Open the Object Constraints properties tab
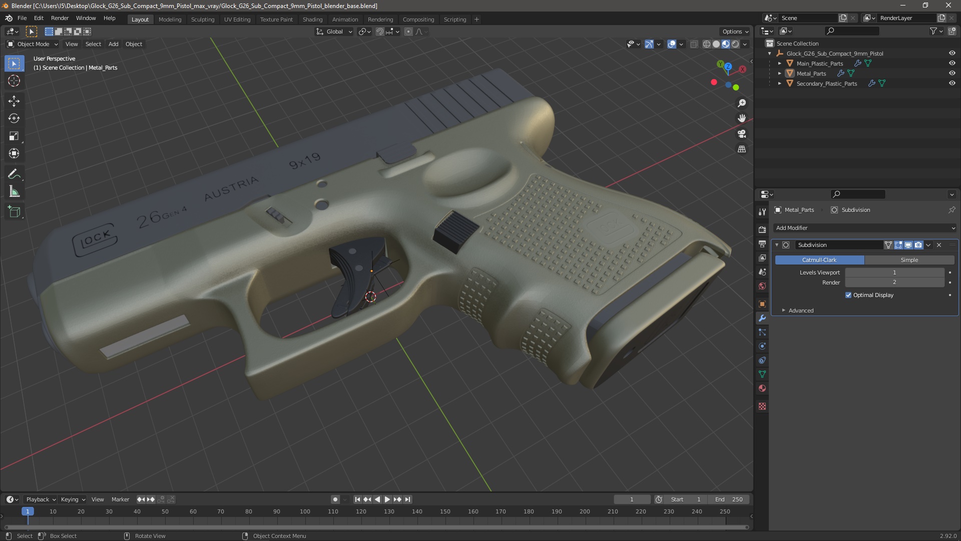 (x=762, y=360)
